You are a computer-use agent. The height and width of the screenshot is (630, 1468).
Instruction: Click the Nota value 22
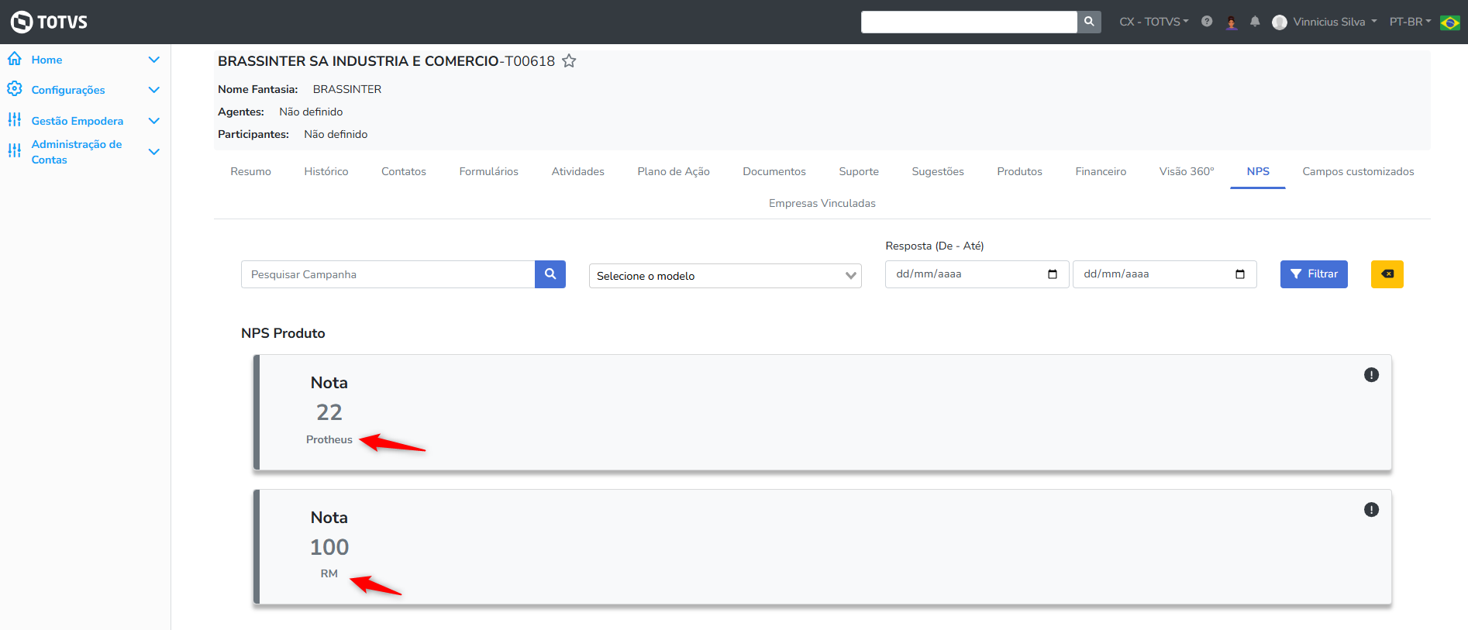click(329, 412)
